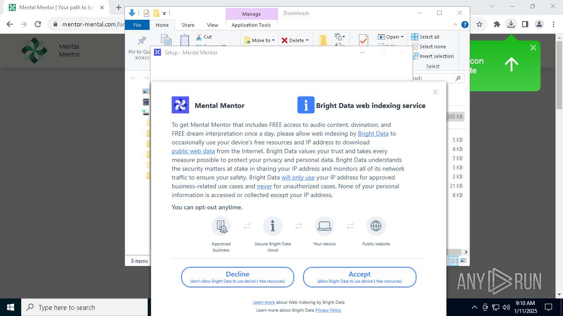563x316 pixels.
Task: Click the Bright Data blue info logo
Action: [x=306, y=105]
